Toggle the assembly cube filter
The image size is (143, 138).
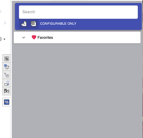(x=34, y=24)
